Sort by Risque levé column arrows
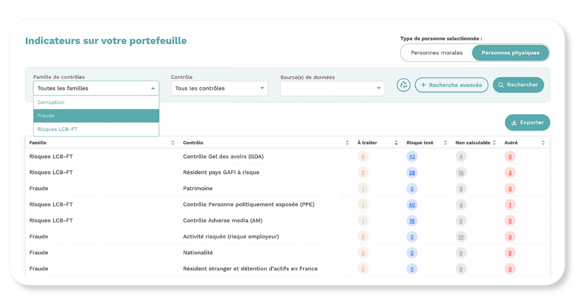The width and height of the screenshot is (574, 301). click(x=445, y=143)
